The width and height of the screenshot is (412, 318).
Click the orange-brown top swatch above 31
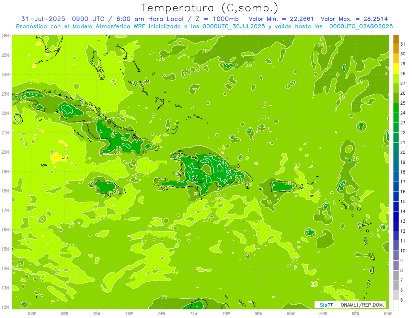pos(396,39)
